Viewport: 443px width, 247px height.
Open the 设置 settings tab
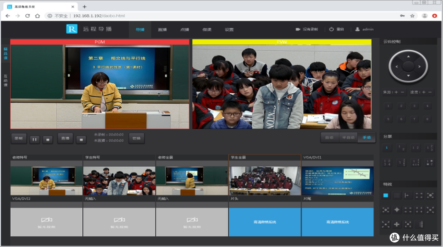[x=229, y=29]
